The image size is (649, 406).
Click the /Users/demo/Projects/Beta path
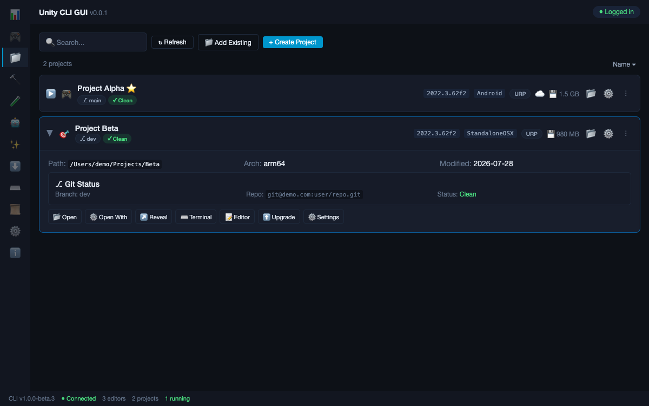click(x=115, y=164)
